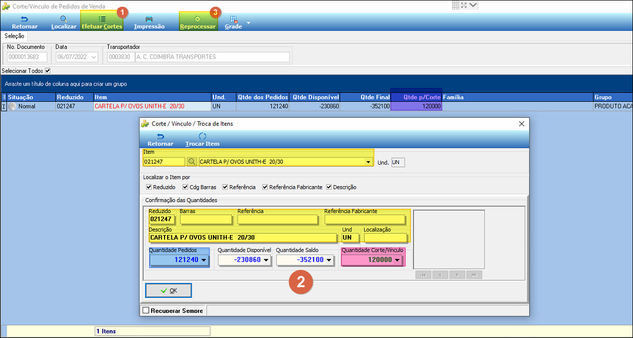The image size is (633, 338).
Task: Run Efetuar Cortes from the toolbar
Action: pyautogui.click(x=102, y=22)
